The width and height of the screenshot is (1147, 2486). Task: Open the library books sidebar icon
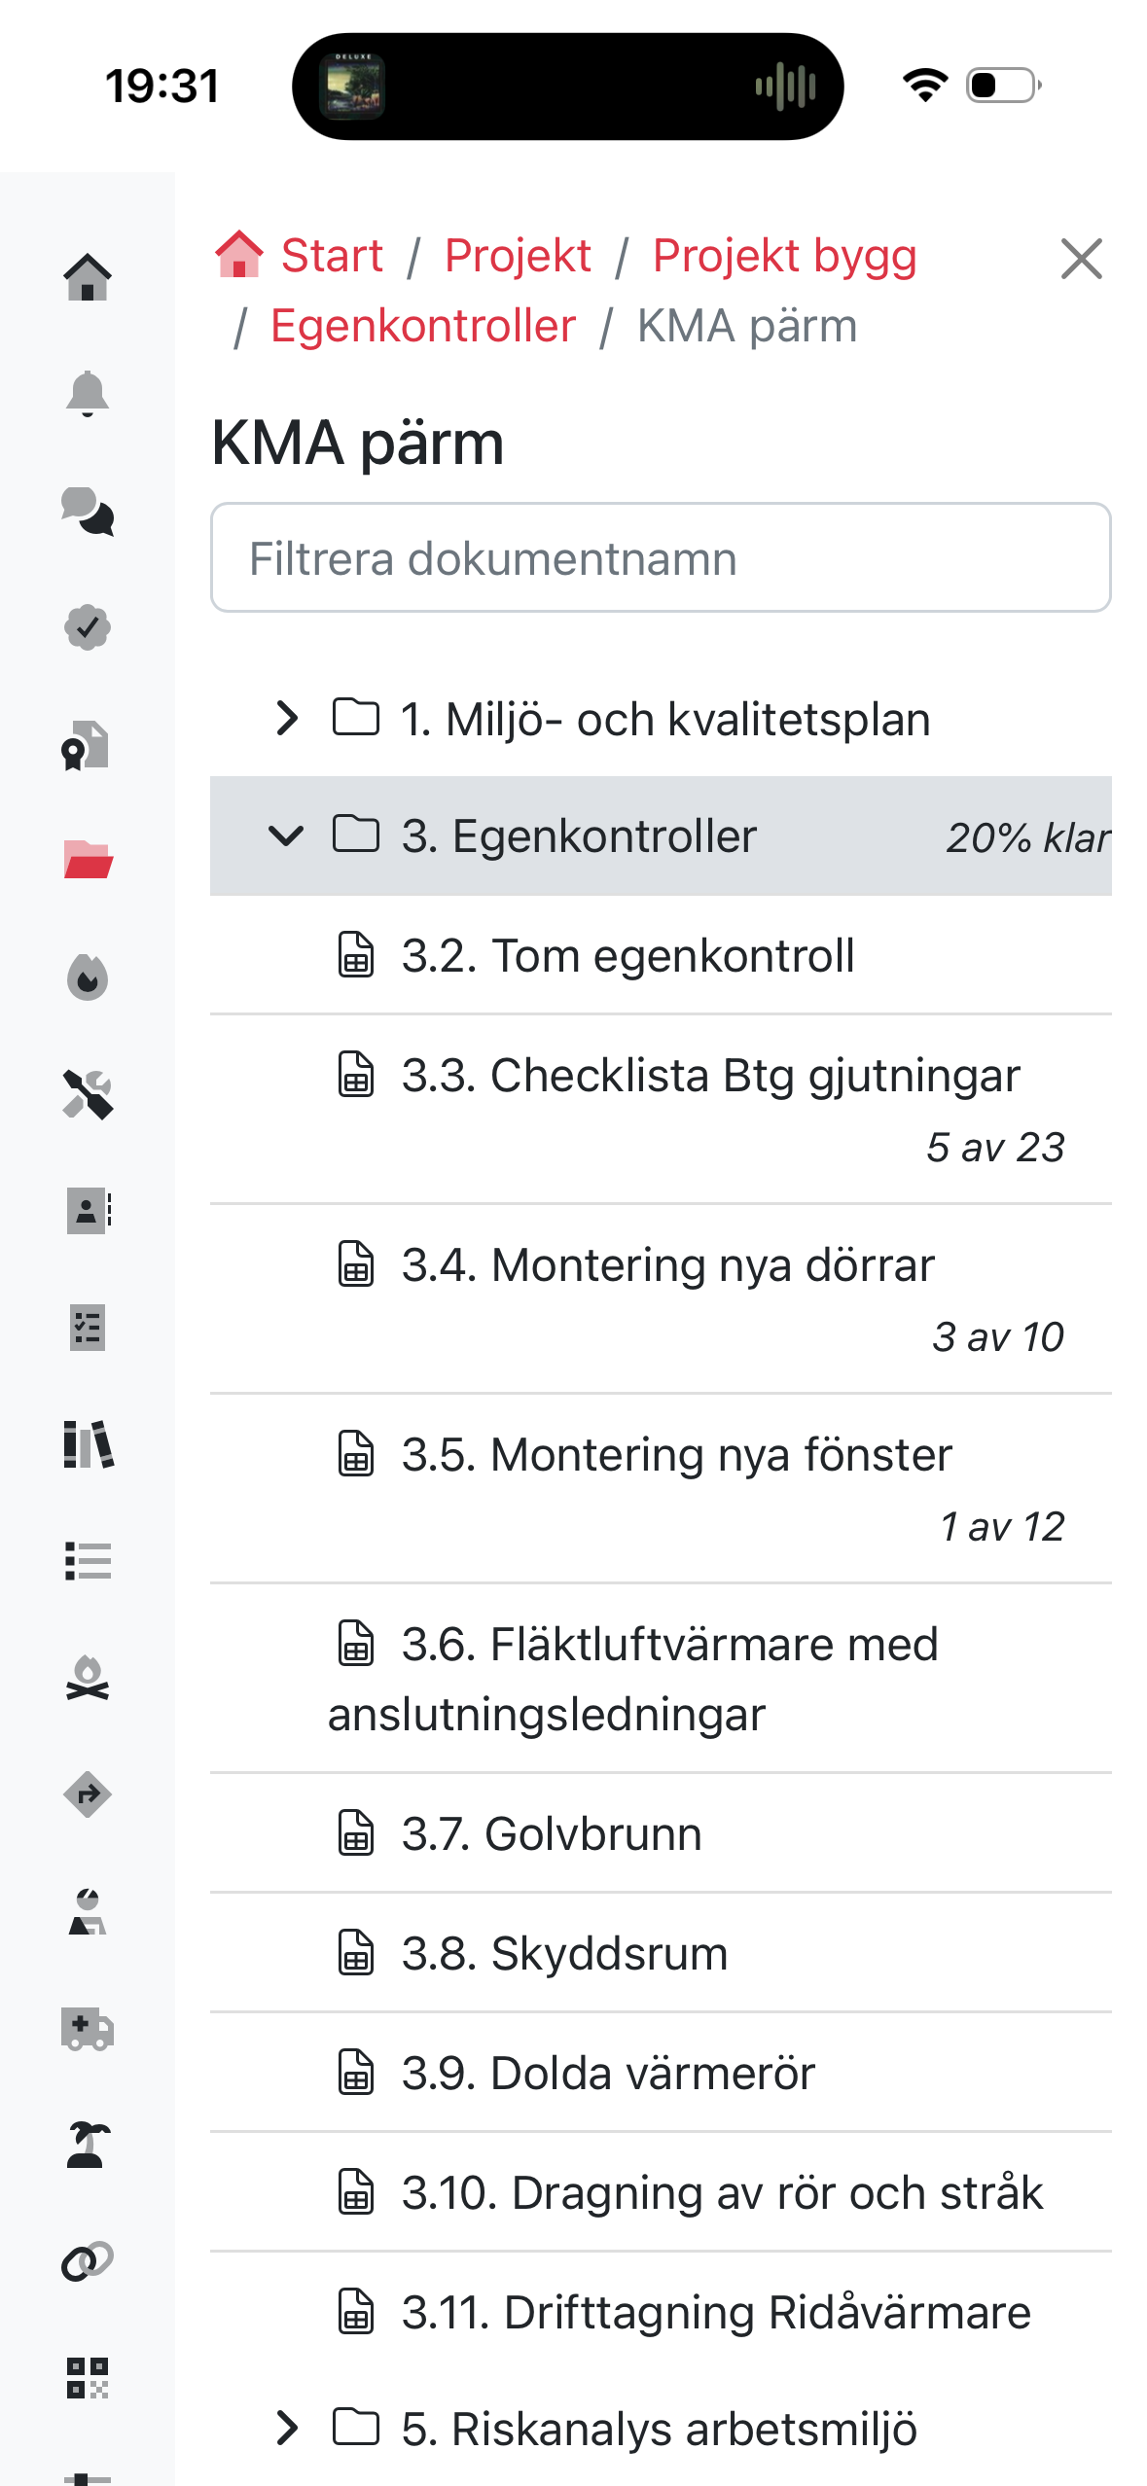point(88,1444)
